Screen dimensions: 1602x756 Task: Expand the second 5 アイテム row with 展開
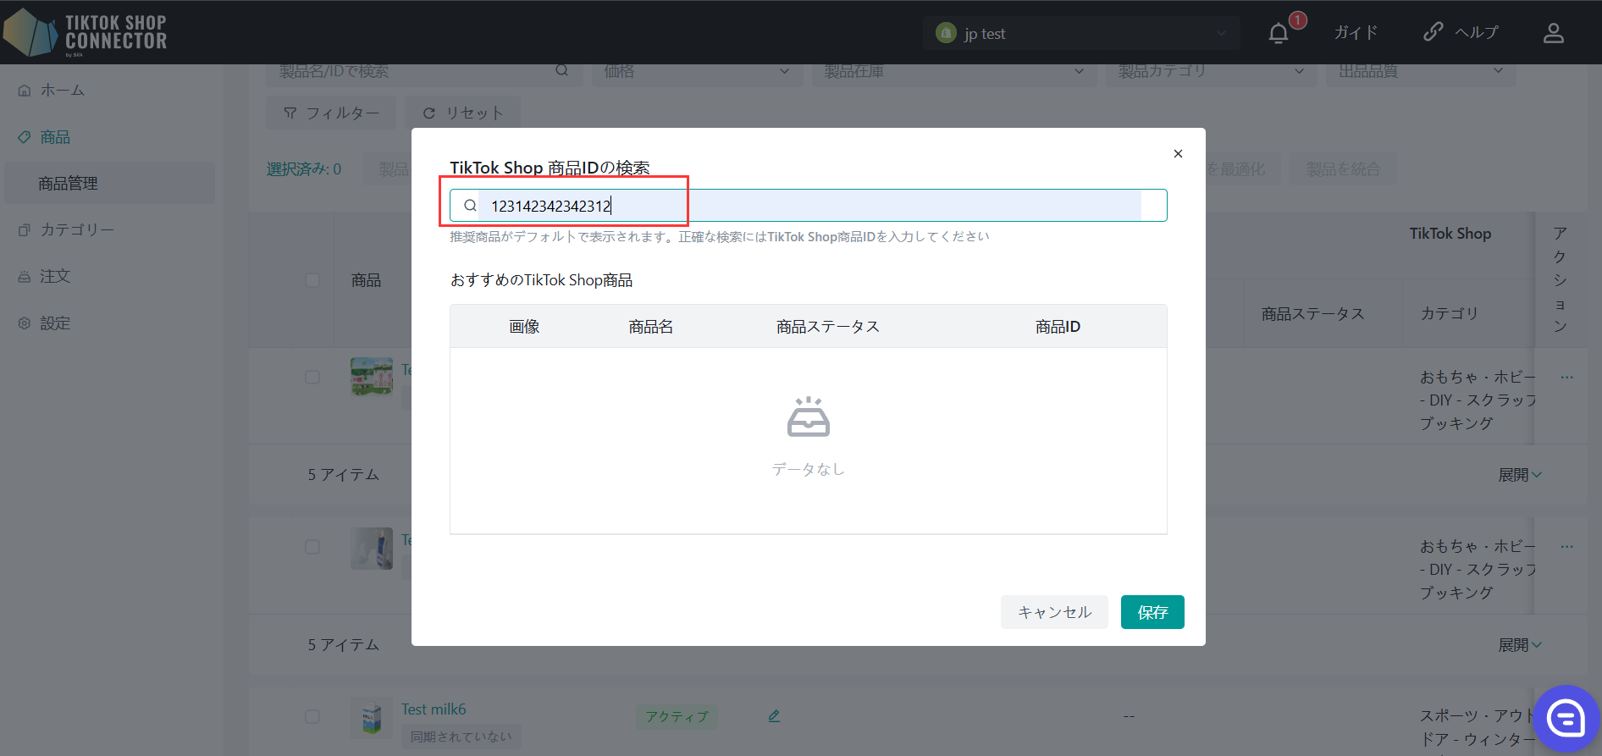(x=1520, y=645)
